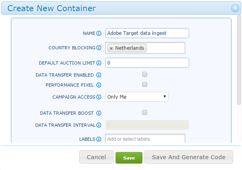
Task: Click the Campaign Access info icon
Action: coord(99,97)
